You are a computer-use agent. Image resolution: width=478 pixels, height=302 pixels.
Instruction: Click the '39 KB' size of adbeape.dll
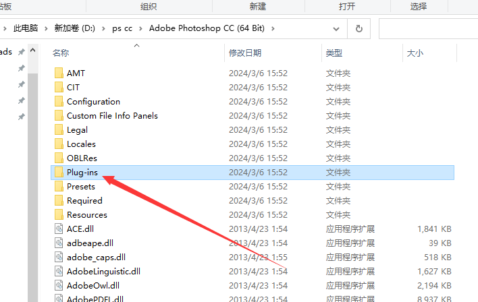pyautogui.click(x=440, y=243)
